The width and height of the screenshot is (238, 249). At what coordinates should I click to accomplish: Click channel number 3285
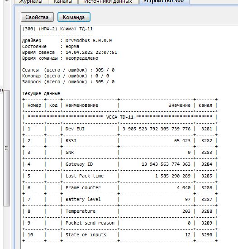(x=207, y=176)
